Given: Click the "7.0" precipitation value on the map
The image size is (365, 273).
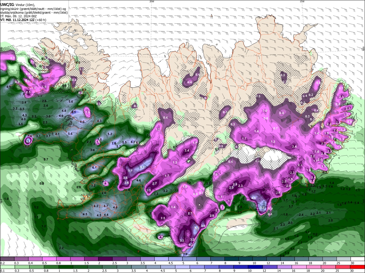Looking at the screenshot, I should (114, 143).
